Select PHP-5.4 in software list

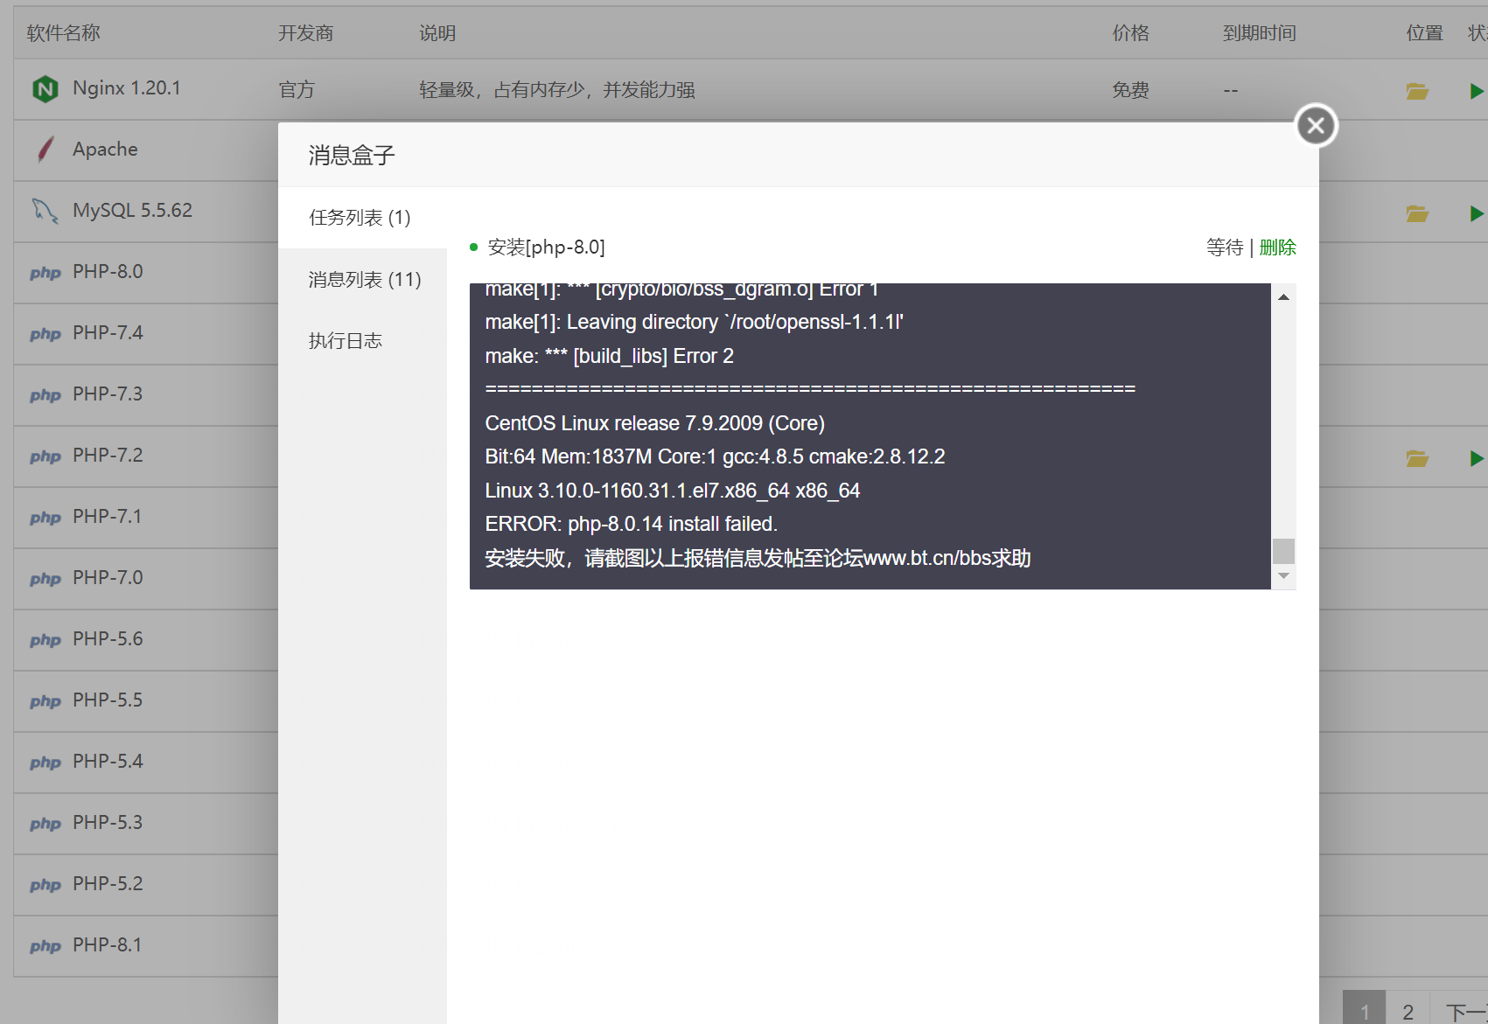(x=108, y=762)
